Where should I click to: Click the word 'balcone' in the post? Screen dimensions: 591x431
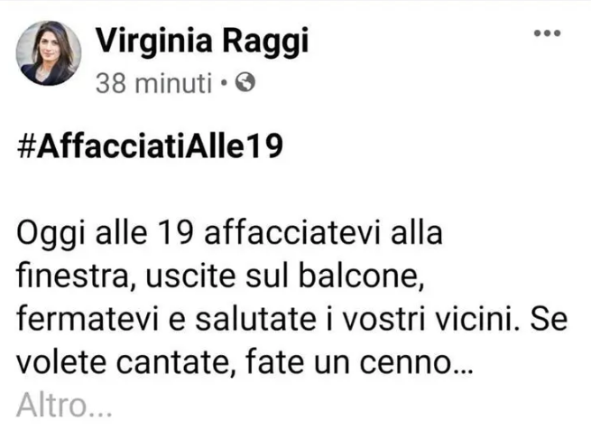point(359,276)
